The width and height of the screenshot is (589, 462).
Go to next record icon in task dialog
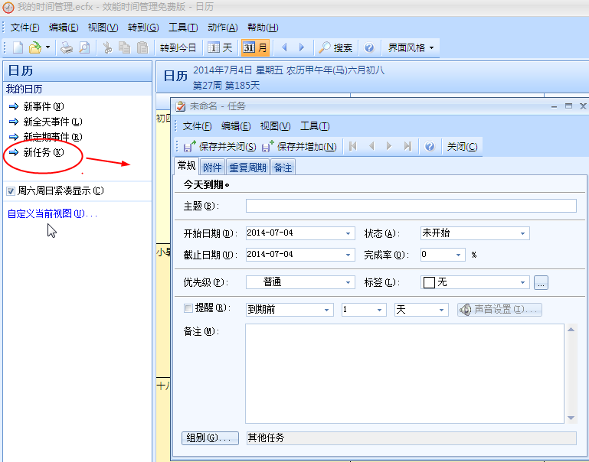389,146
